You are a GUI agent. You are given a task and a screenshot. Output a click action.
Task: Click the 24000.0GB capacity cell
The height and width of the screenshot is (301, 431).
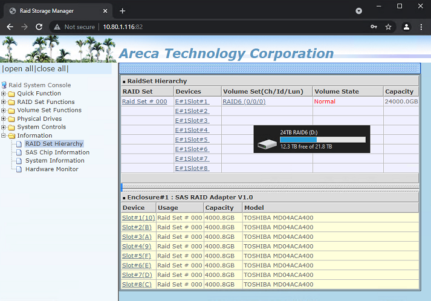click(401, 102)
